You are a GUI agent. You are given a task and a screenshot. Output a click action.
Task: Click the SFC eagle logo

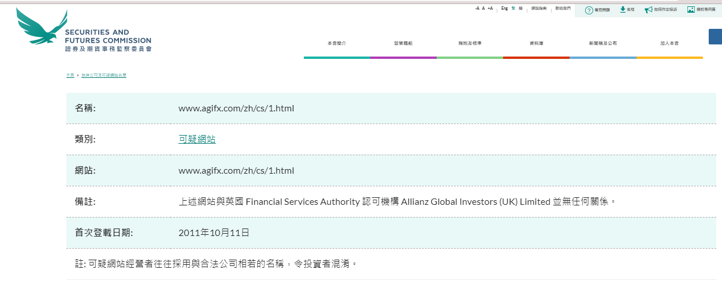coord(42,29)
